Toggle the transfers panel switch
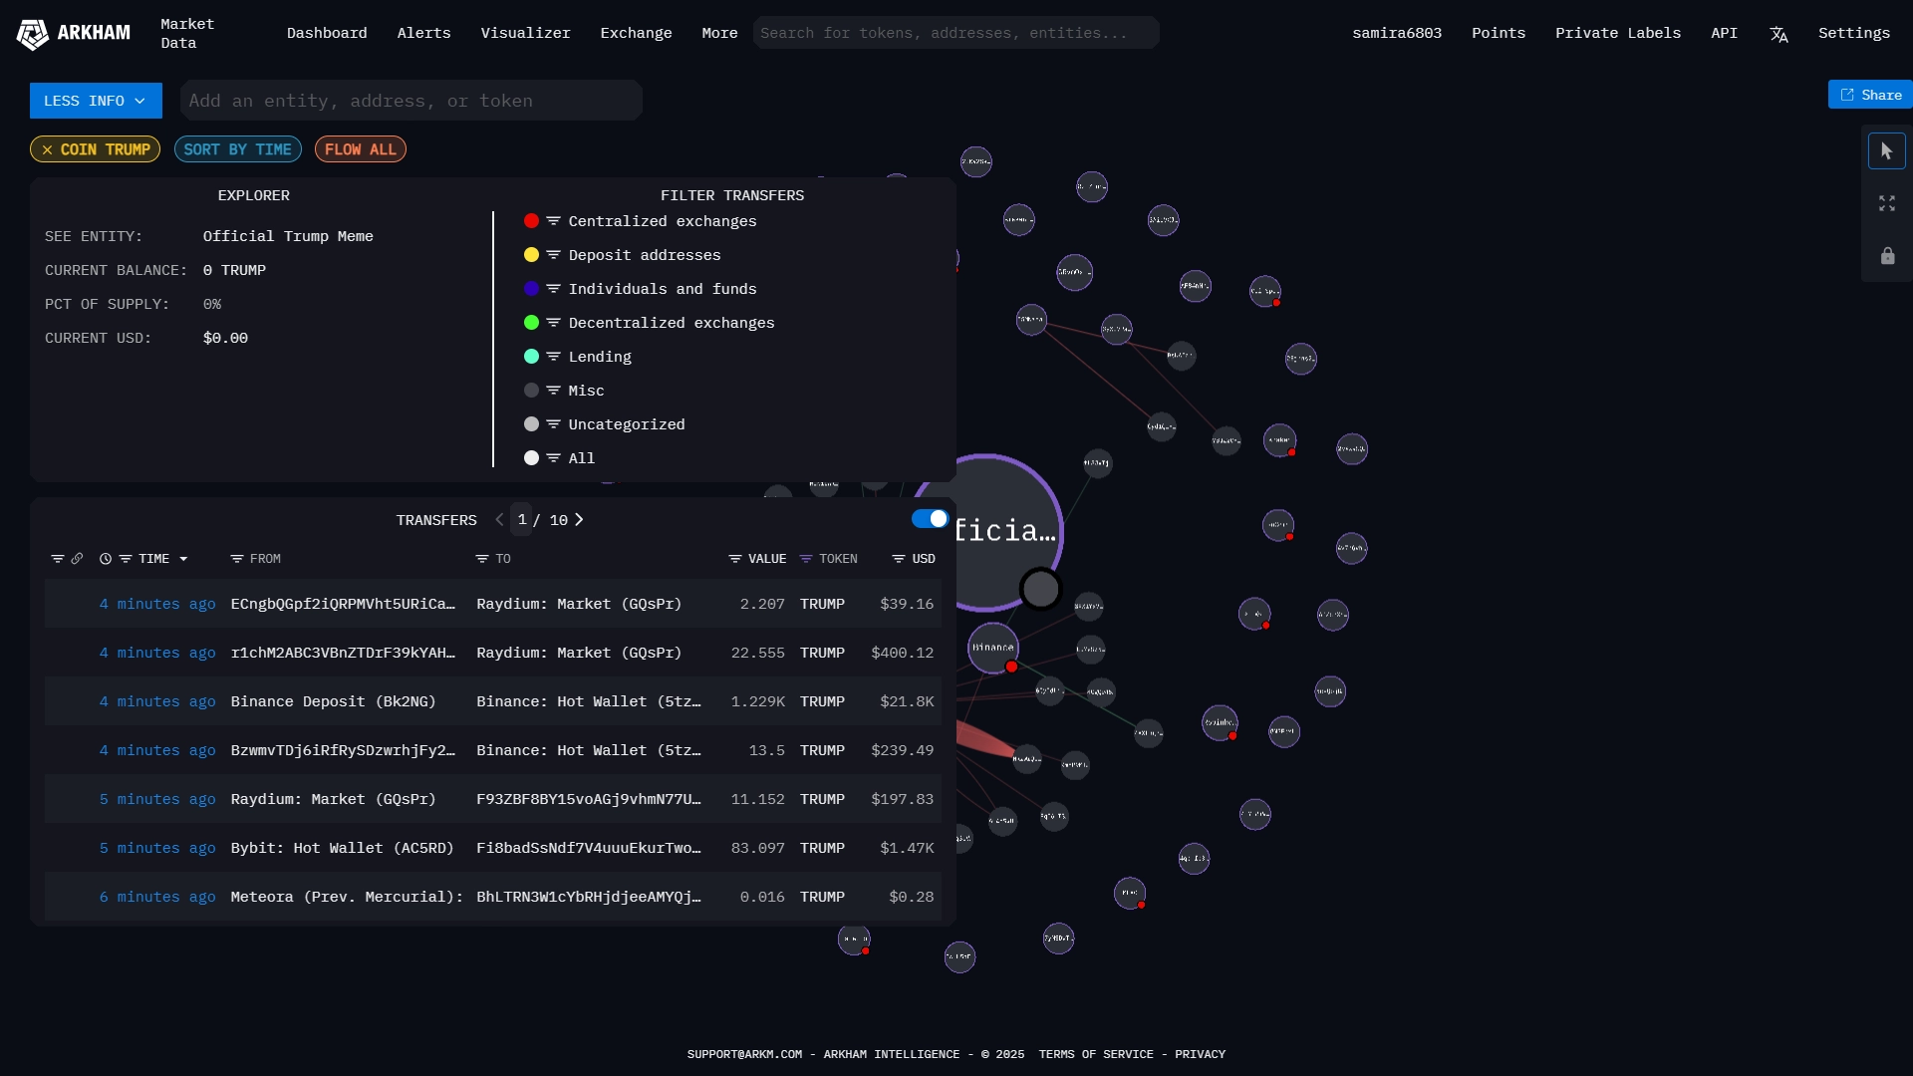 click(930, 519)
